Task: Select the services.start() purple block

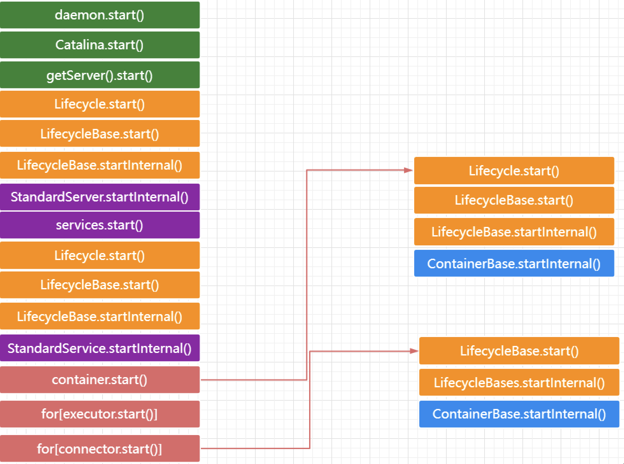Action: pos(100,225)
